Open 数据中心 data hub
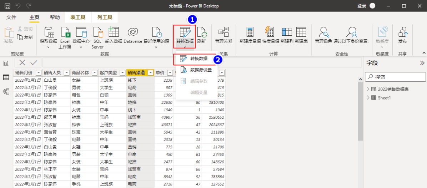Image resolution: width=427 pixels, height=188 pixels. [81, 37]
